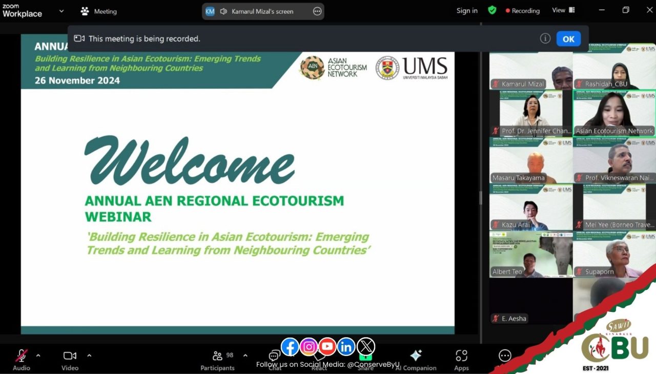Open screen share options ellipsis button
The image size is (656, 374).
[317, 11]
